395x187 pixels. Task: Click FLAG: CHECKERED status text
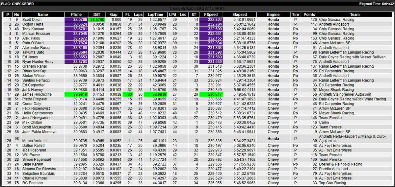[18, 4]
